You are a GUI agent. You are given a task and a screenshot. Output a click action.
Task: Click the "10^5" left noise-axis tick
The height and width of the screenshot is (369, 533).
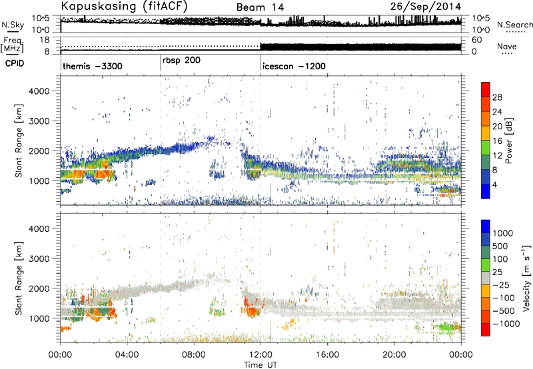pyautogui.click(x=41, y=19)
